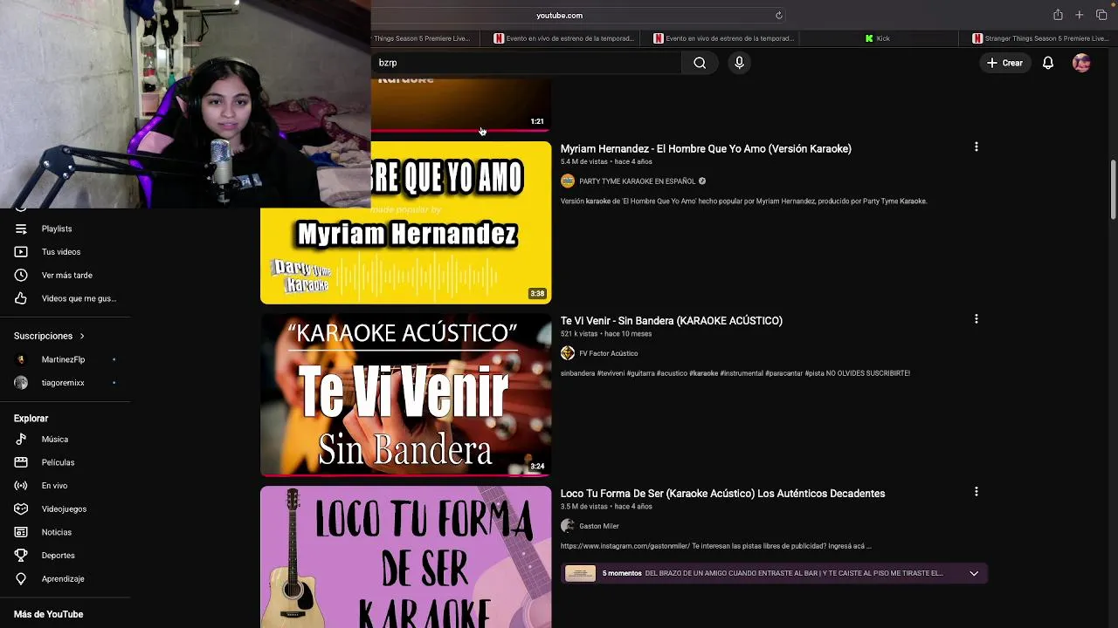Play the Myriam Hernandez yellow thumbnail
The image size is (1118, 628).
pyautogui.click(x=405, y=222)
